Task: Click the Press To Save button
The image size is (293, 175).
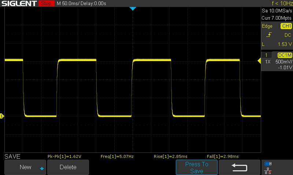Action: [197, 167]
